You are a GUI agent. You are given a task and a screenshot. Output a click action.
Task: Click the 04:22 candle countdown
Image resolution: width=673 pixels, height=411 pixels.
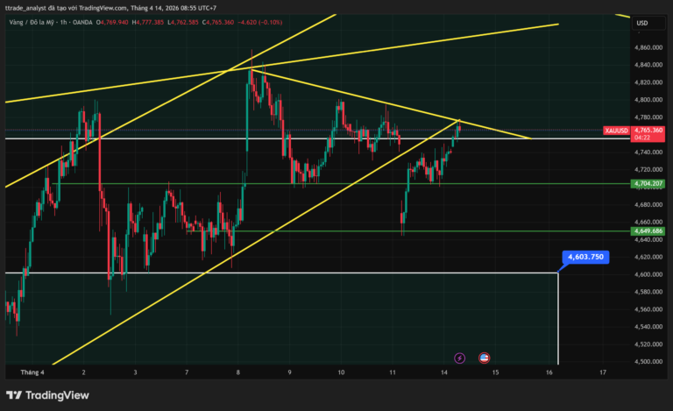pos(642,138)
